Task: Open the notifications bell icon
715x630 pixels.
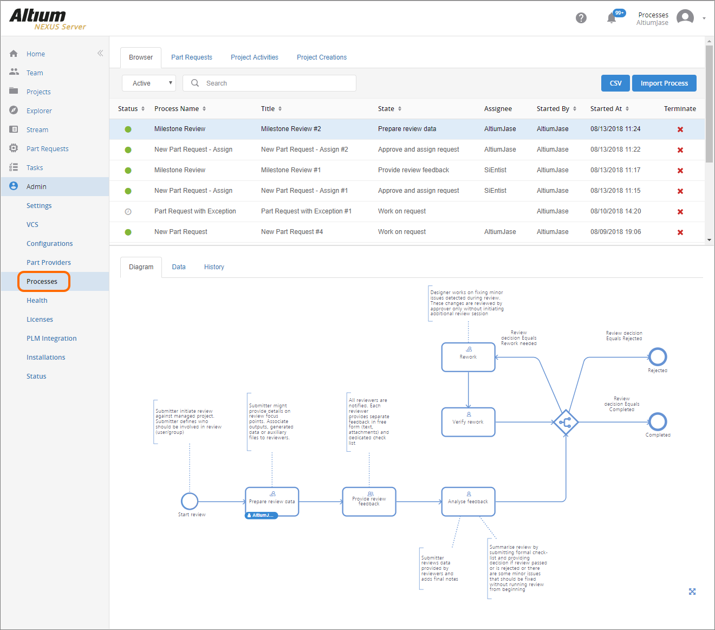Action: [x=612, y=18]
